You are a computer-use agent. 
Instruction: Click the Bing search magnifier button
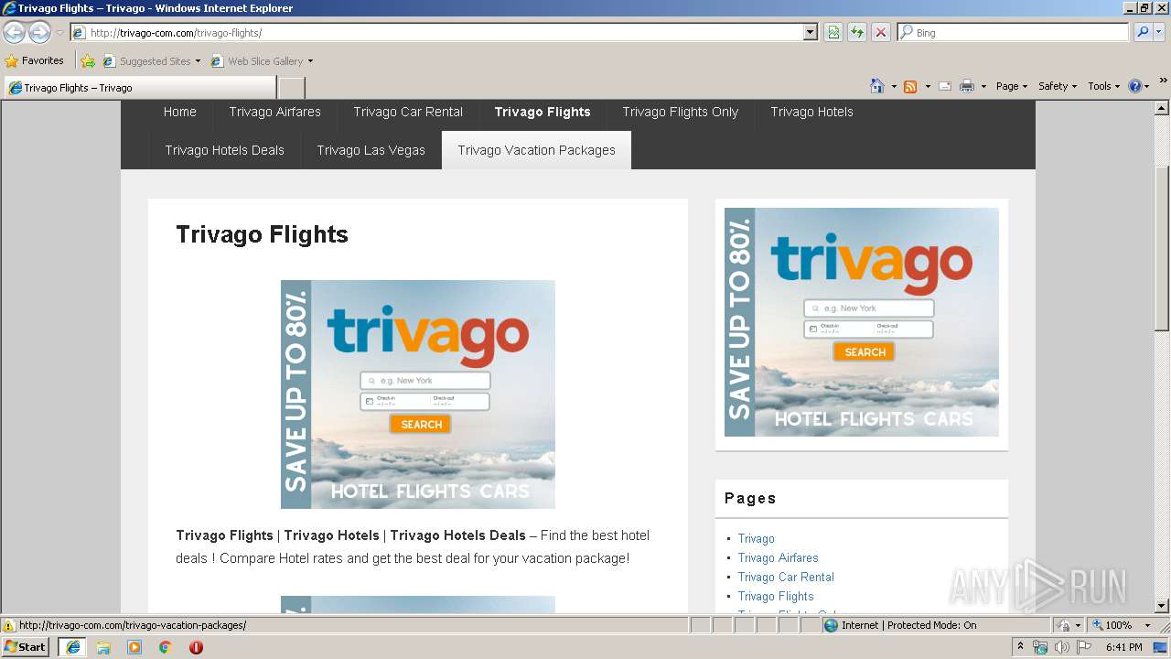click(x=1142, y=32)
